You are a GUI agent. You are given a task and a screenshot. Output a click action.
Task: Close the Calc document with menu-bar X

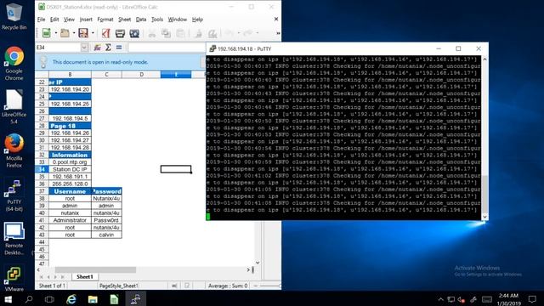(276, 19)
